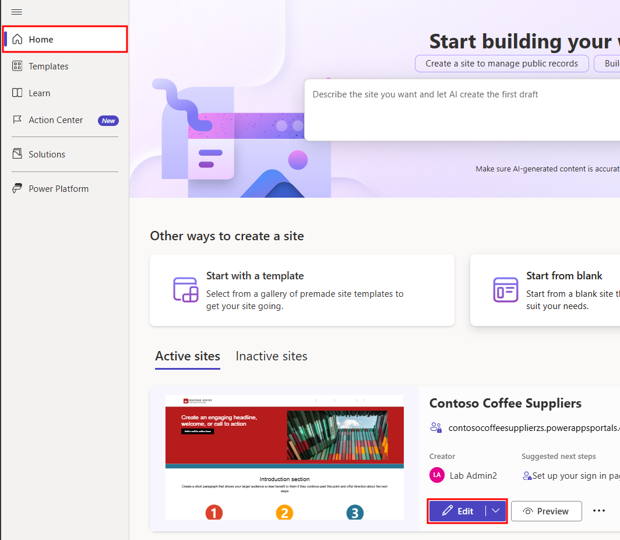Click the grid icon beside Templates
This screenshot has width=620, height=540.
click(17, 66)
